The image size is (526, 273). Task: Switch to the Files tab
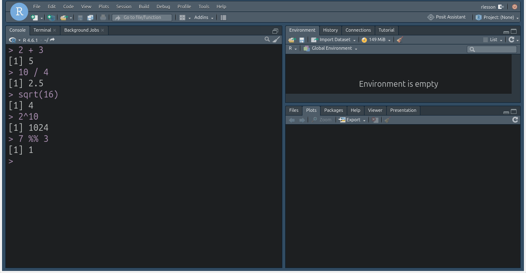point(294,111)
